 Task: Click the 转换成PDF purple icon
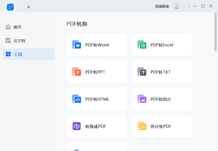tap(77, 126)
